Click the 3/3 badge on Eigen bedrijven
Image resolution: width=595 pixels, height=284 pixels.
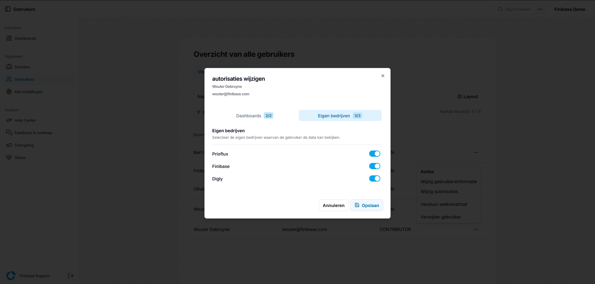357,115
